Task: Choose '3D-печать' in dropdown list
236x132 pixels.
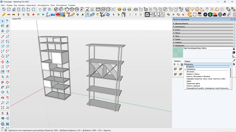Action: 191,72
